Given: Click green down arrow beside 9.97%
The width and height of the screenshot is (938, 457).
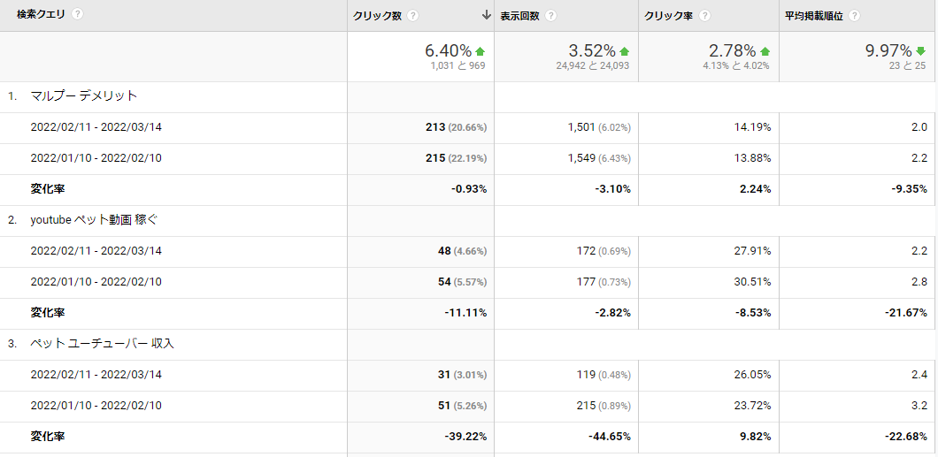Looking at the screenshot, I should point(919,51).
